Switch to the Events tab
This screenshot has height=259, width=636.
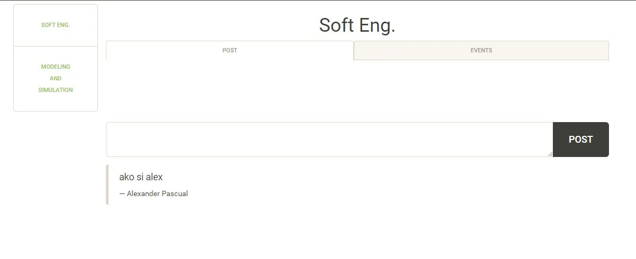(481, 50)
